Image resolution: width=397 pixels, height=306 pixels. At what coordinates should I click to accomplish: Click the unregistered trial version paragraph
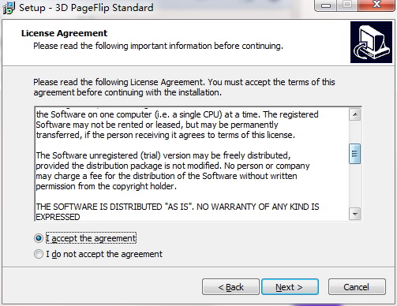[173, 171]
